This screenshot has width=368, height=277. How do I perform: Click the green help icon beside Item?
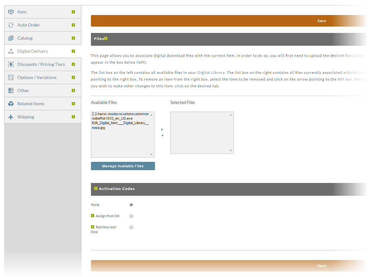pyautogui.click(x=73, y=12)
